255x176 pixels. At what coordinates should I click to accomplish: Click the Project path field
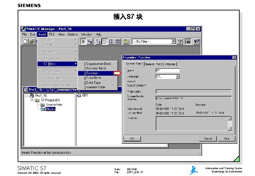point(194,92)
